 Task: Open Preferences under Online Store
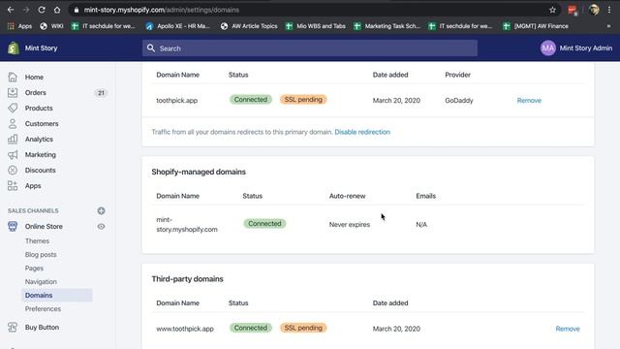[x=43, y=309]
